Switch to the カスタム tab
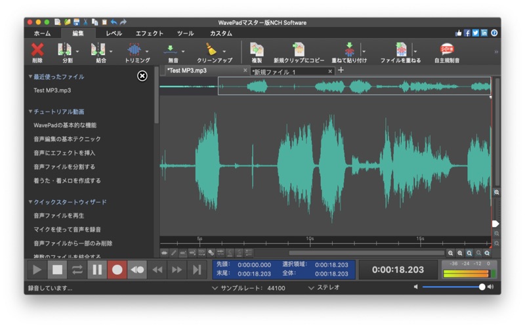Image resolution: width=525 pixels, height=328 pixels. (221, 33)
